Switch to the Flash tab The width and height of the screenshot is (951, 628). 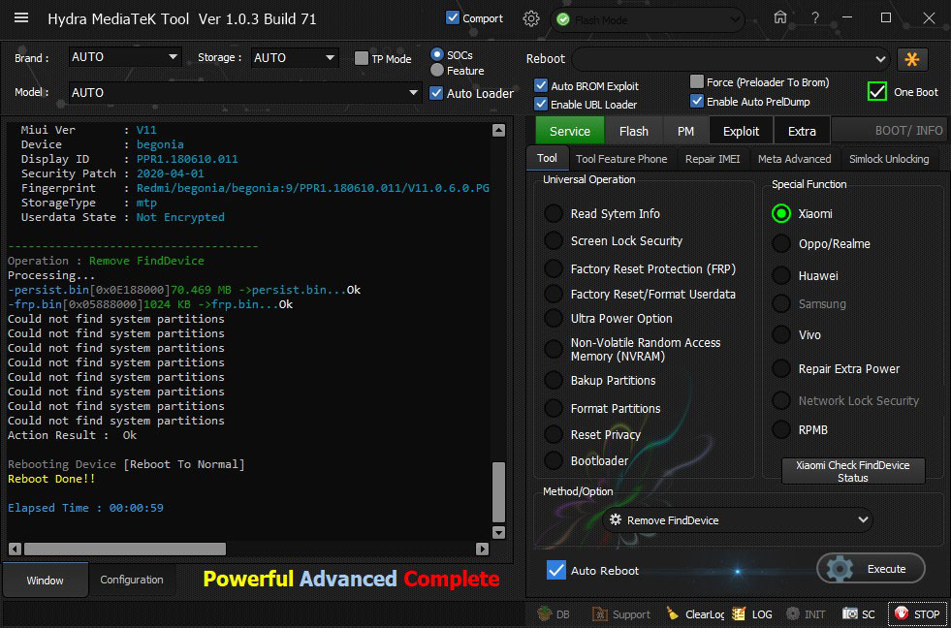[x=634, y=131]
